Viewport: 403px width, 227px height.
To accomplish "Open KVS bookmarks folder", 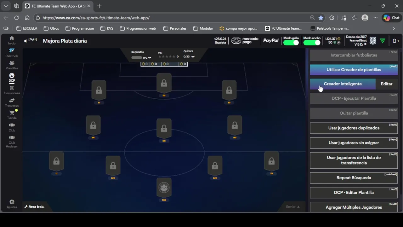I will click(x=107, y=28).
